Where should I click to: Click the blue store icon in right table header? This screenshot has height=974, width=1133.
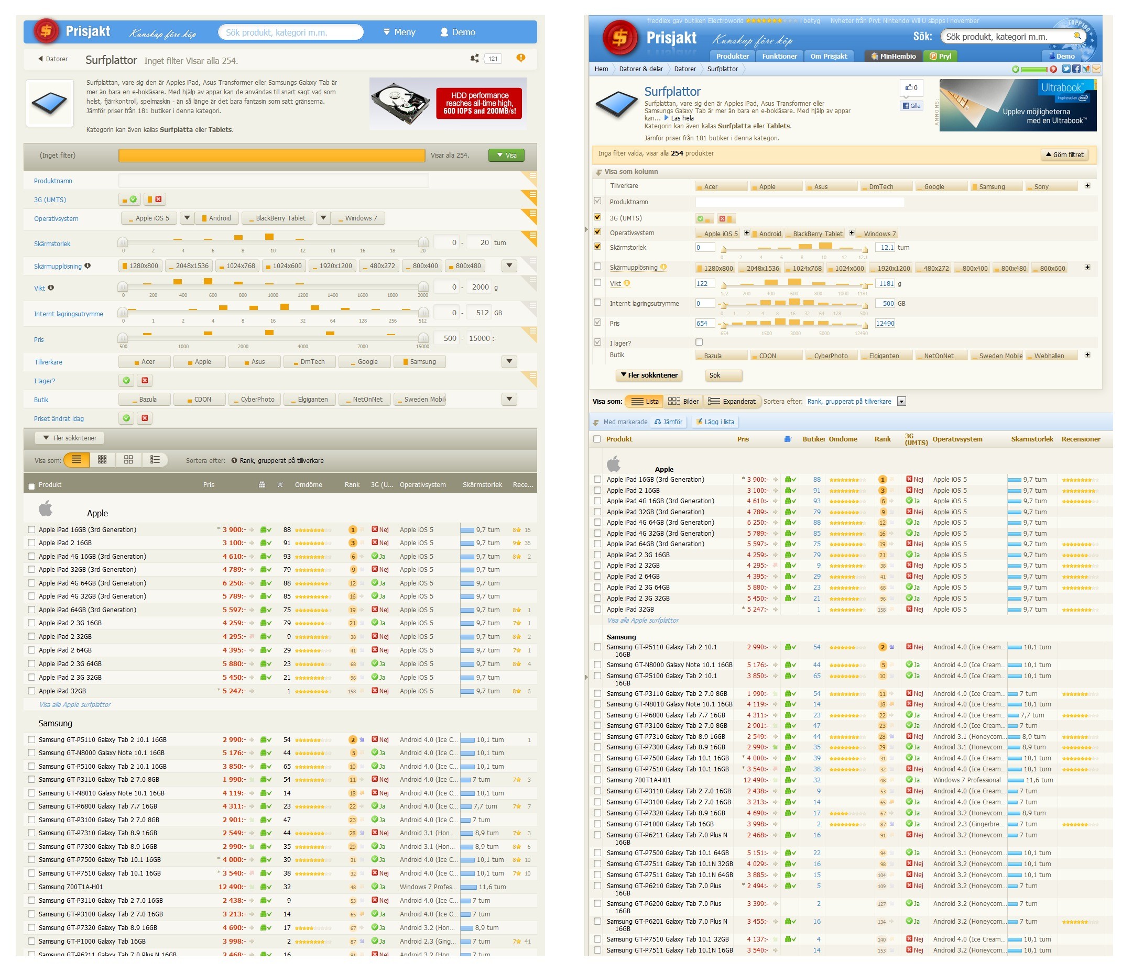click(788, 439)
